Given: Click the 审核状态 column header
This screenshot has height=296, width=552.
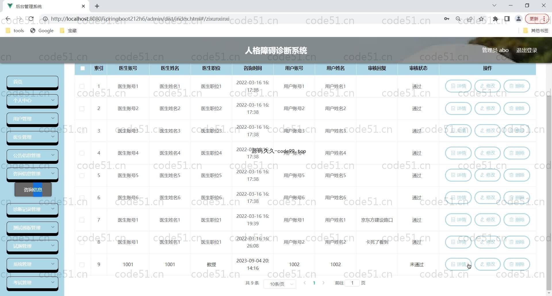Looking at the screenshot, I should pos(418,68).
